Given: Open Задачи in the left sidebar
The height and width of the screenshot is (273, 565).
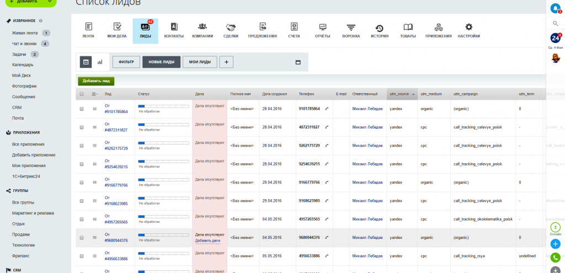Looking at the screenshot, I should click(19, 54).
